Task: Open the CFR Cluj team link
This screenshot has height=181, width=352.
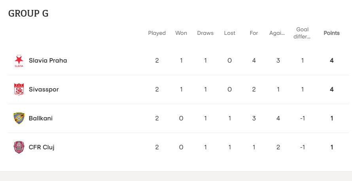Action: click(42, 147)
